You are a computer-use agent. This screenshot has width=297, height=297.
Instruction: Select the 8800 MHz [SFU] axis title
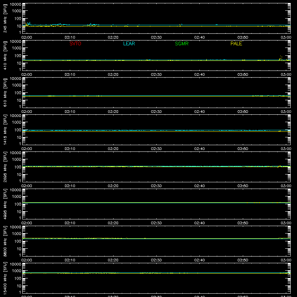tap(5, 241)
